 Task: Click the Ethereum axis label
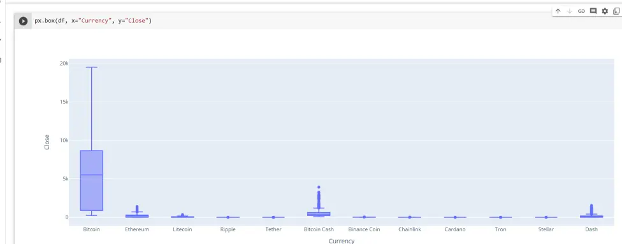pyautogui.click(x=137, y=229)
